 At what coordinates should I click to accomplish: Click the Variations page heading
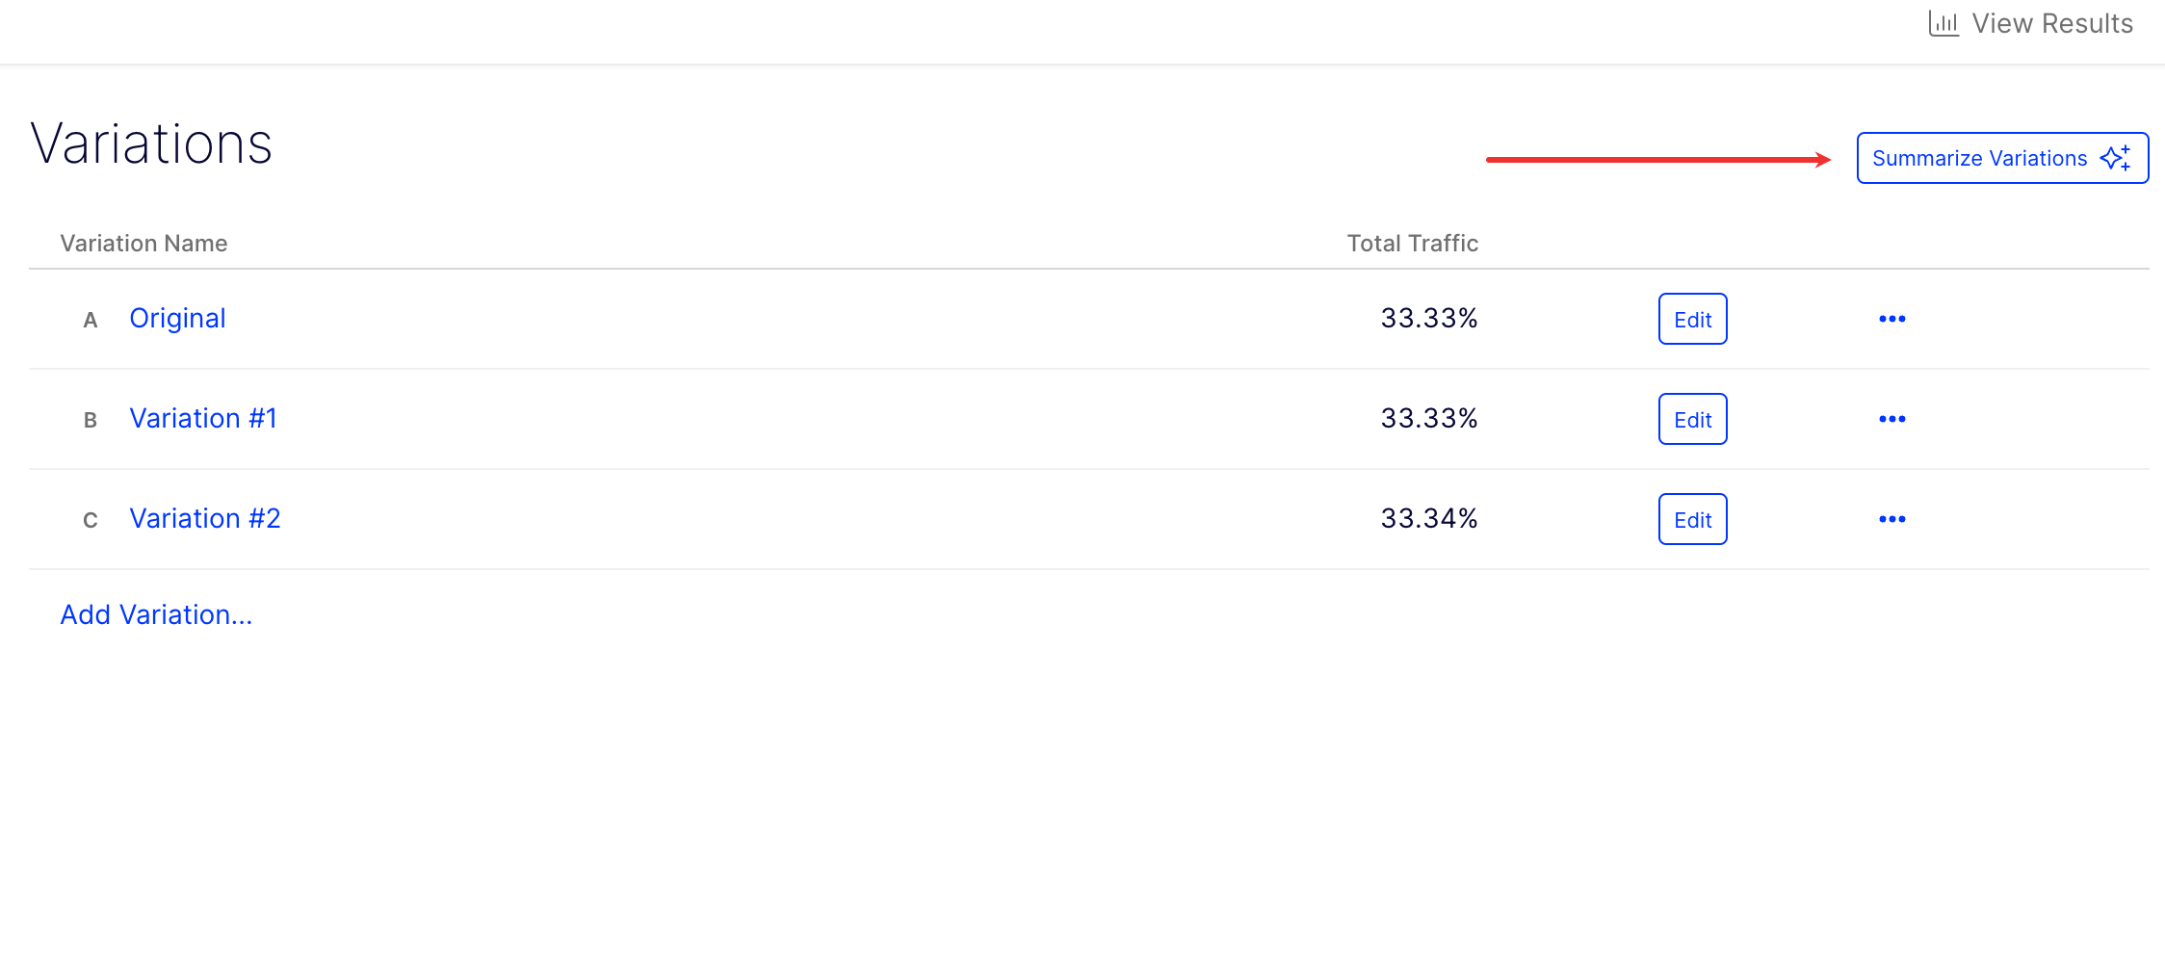(x=151, y=144)
